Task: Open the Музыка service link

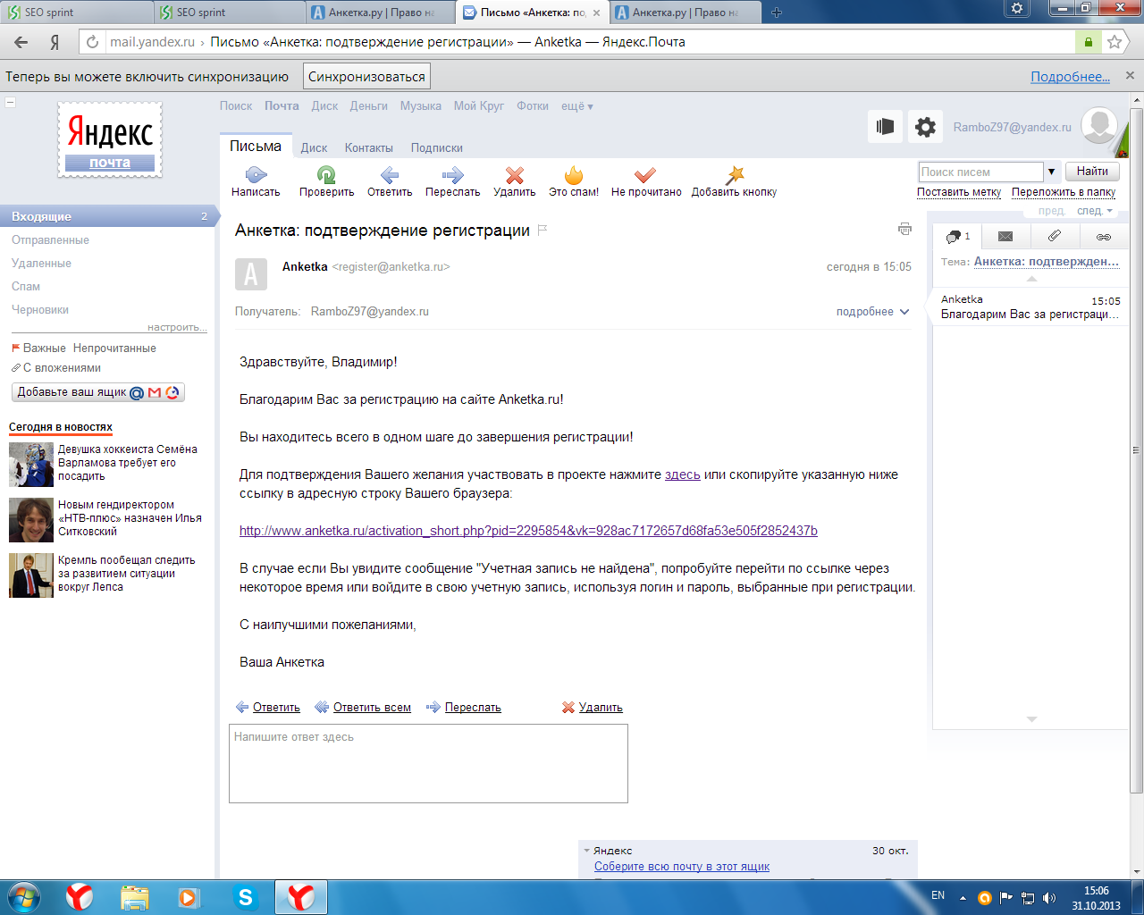Action: point(421,105)
